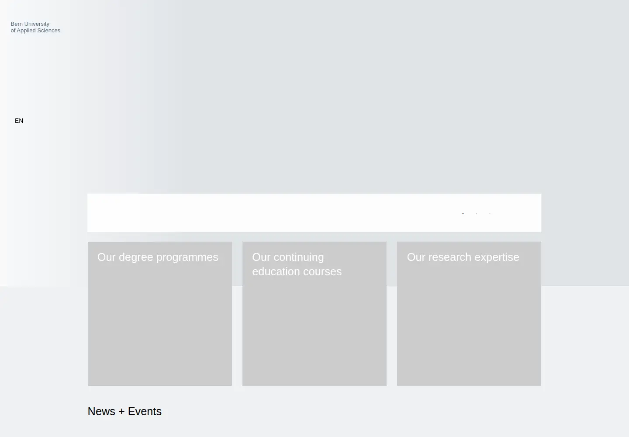Open the 'Our degree programmes' card
Screen dimensions: 629x437
[x=160, y=314]
